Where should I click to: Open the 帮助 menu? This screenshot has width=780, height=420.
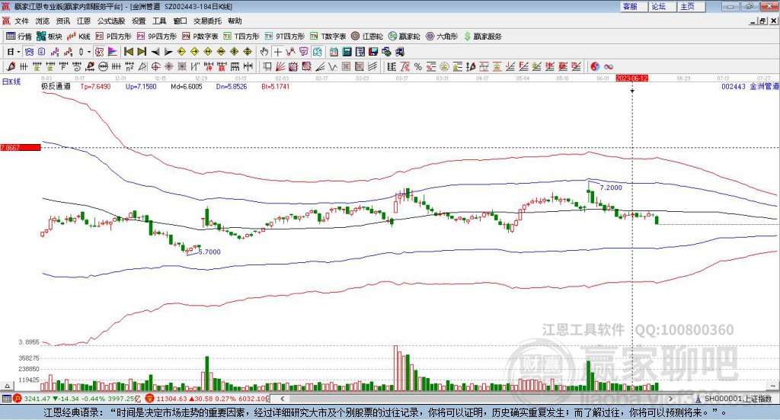(235, 21)
